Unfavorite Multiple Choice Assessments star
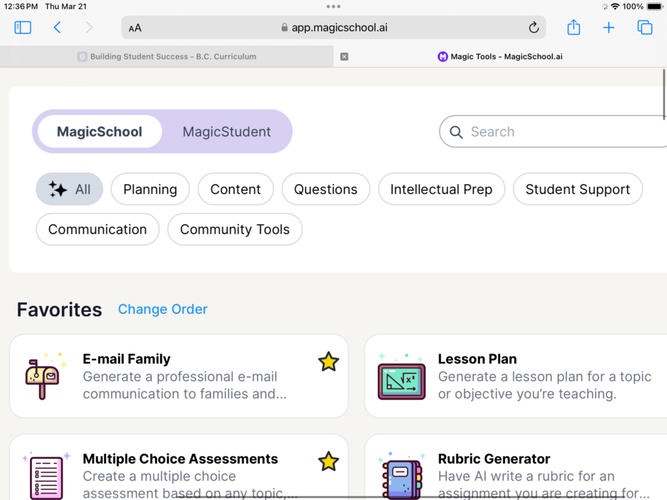Image resolution: width=667 pixels, height=500 pixels. pos(328,462)
